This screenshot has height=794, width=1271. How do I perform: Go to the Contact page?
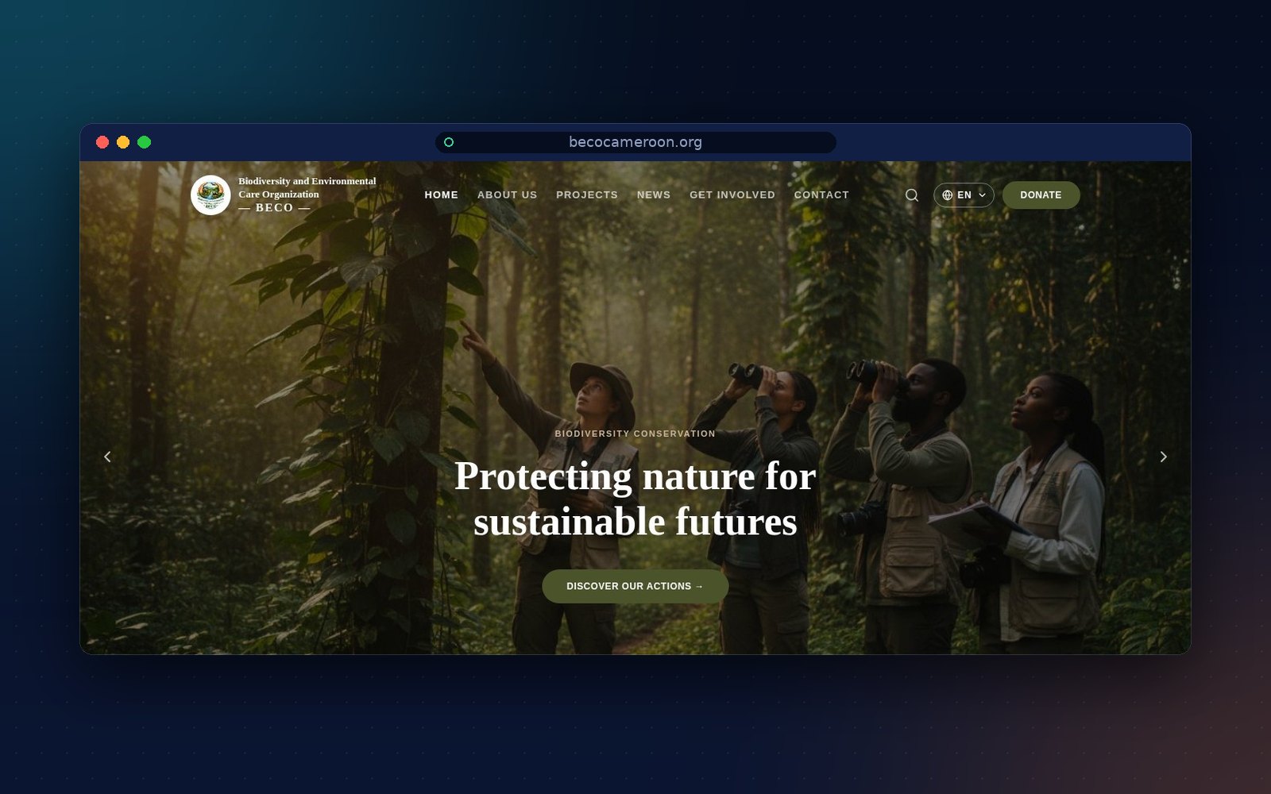(x=821, y=195)
